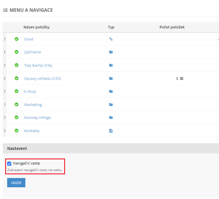Open the Novinky inPage item
Image resolution: width=219 pixels, height=199 pixels.
tap(37, 118)
